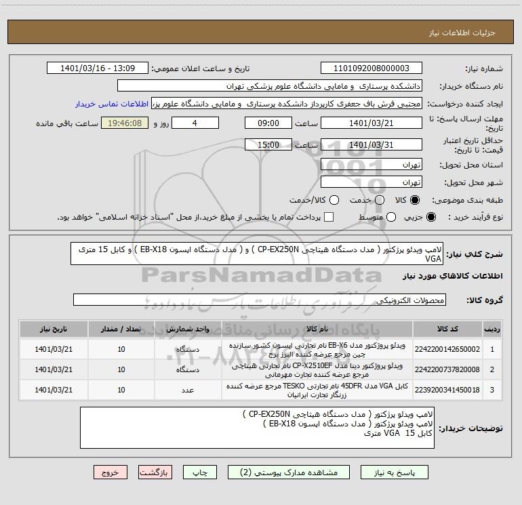This screenshot has height=505, width=522.
Task: Click the unit cell عدد in row 3
Action: pyautogui.click(x=188, y=390)
